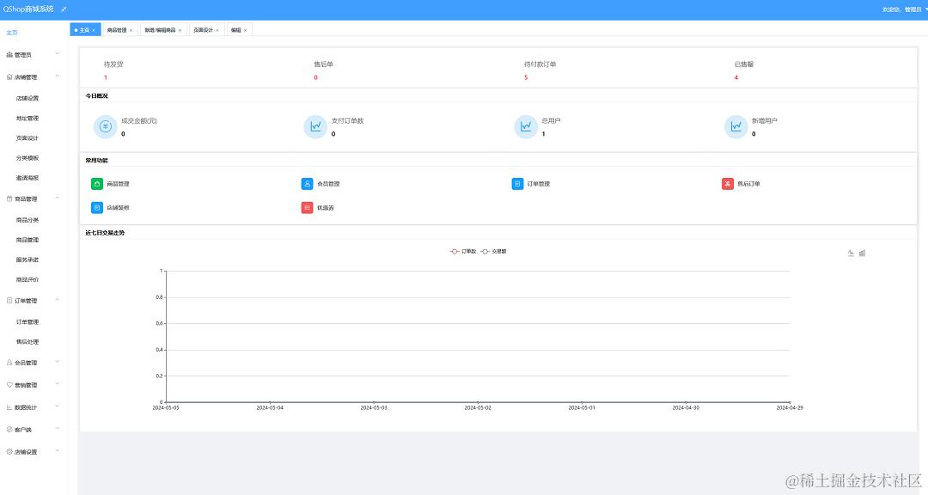Viewport: 928px width, 495px height.
Task: Open the blue 店铺装修 shortcut icon
Action: pyautogui.click(x=97, y=208)
